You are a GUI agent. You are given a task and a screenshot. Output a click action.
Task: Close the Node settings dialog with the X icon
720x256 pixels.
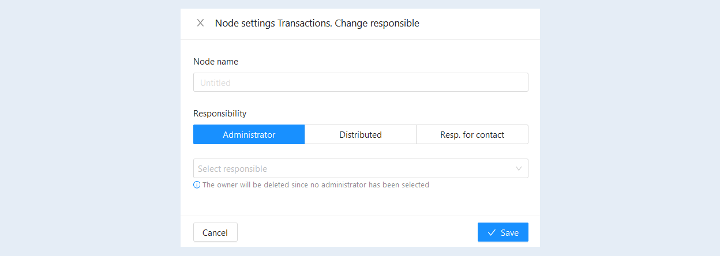[x=200, y=23]
